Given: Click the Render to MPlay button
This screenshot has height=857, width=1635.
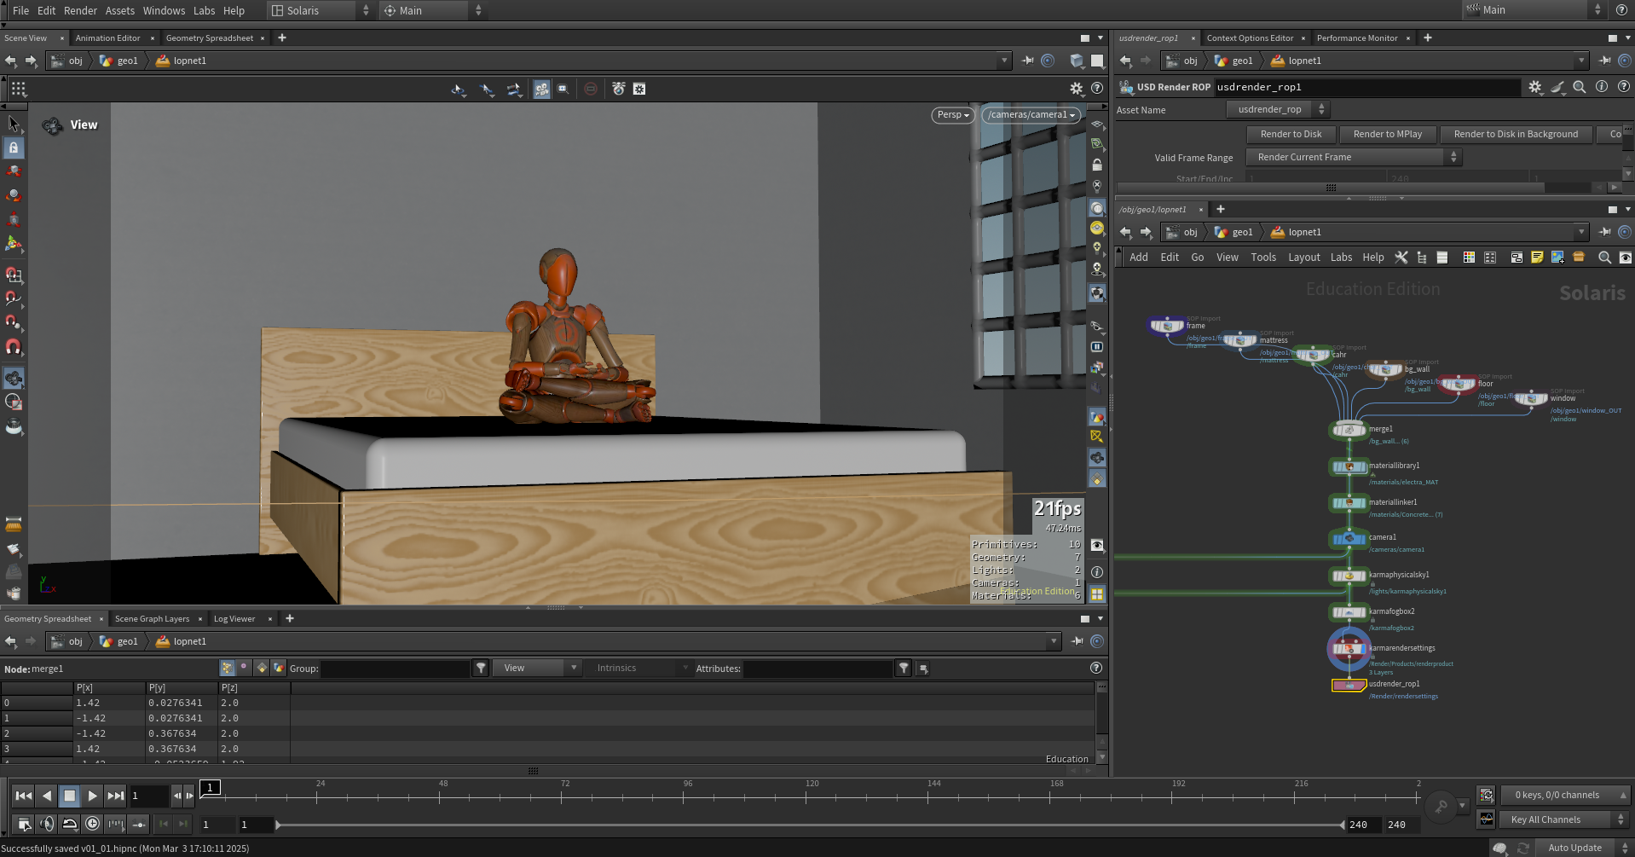Looking at the screenshot, I should [x=1388, y=134].
